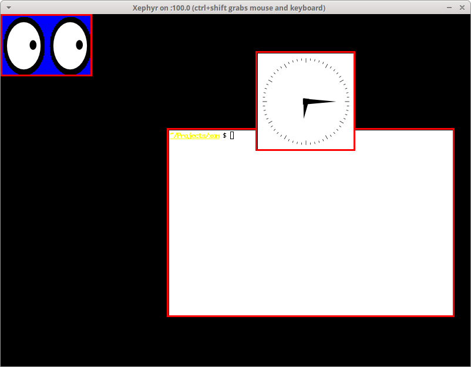Image resolution: width=471 pixels, height=367 pixels.
Task: Click the right eye's black pupil
Action: pyautogui.click(x=79, y=45)
